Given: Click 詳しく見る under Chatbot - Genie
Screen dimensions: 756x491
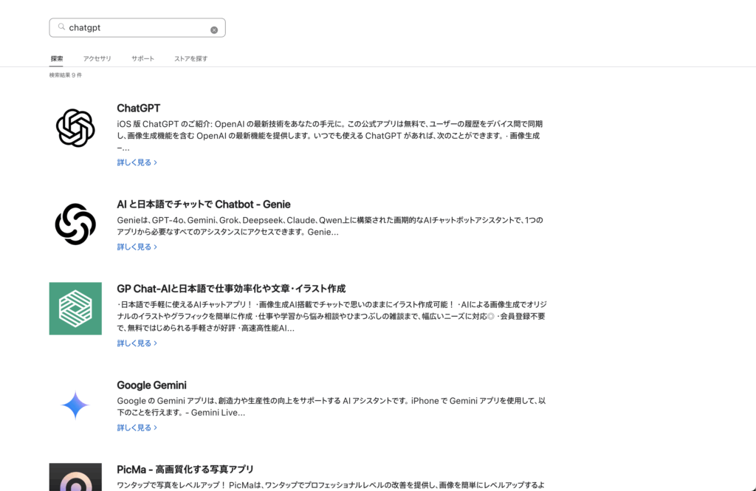Looking at the screenshot, I should tap(137, 247).
